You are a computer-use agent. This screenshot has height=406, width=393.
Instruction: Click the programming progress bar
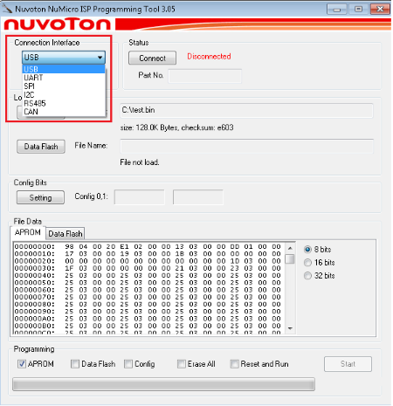point(163,384)
